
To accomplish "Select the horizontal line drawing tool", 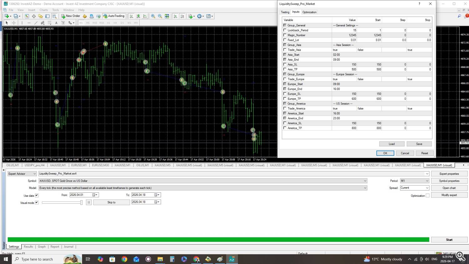I will coord(29,23).
